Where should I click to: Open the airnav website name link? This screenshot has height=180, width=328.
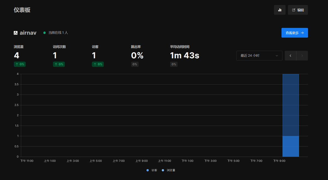tap(28, 33)
